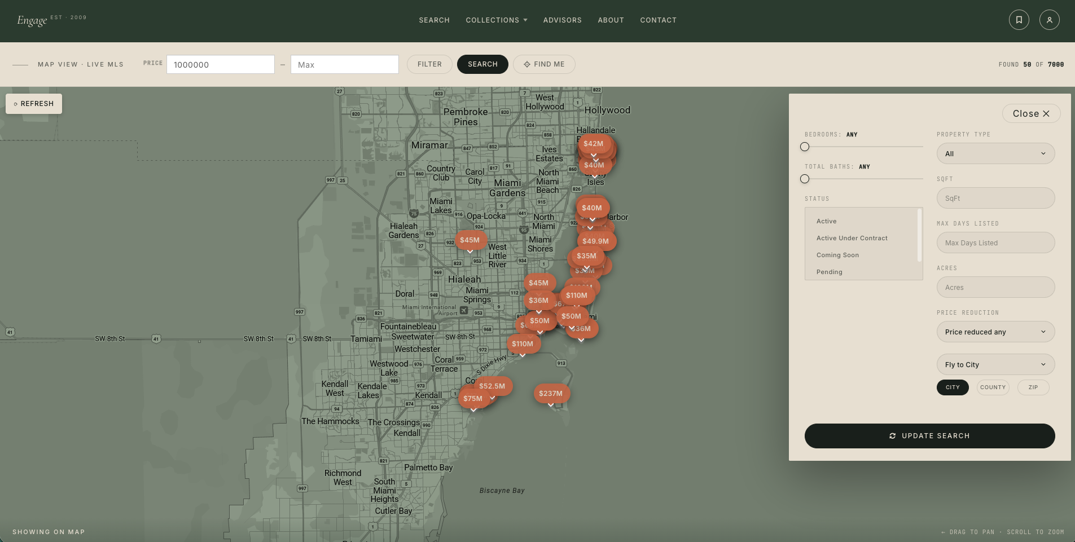Open the $110M marker near Dixie Hwy
The image size is (1075, 542).
(x=523, y=344)
